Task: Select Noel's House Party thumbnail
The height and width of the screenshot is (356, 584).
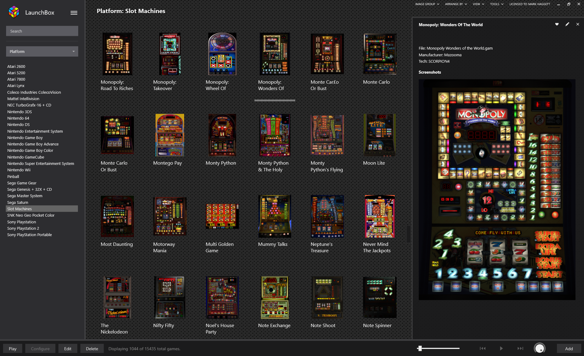Action: pyautogui.click(x=222, y=298)
